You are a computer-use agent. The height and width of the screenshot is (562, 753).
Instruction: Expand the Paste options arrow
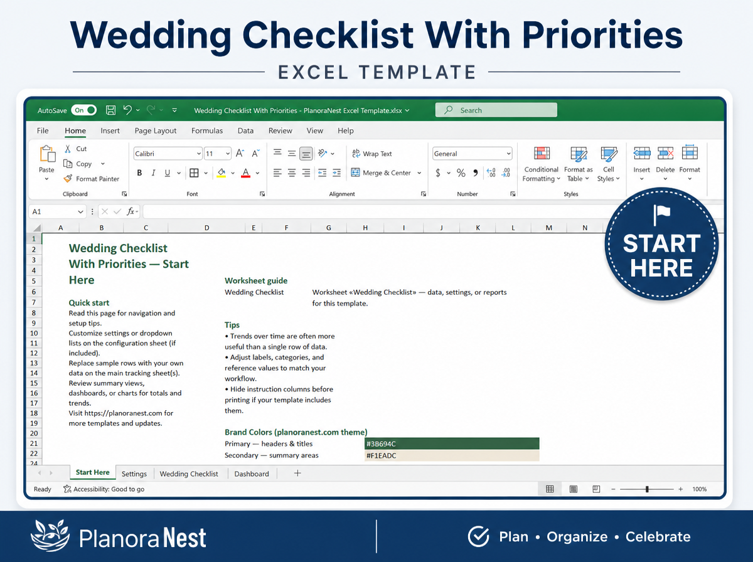46,179
